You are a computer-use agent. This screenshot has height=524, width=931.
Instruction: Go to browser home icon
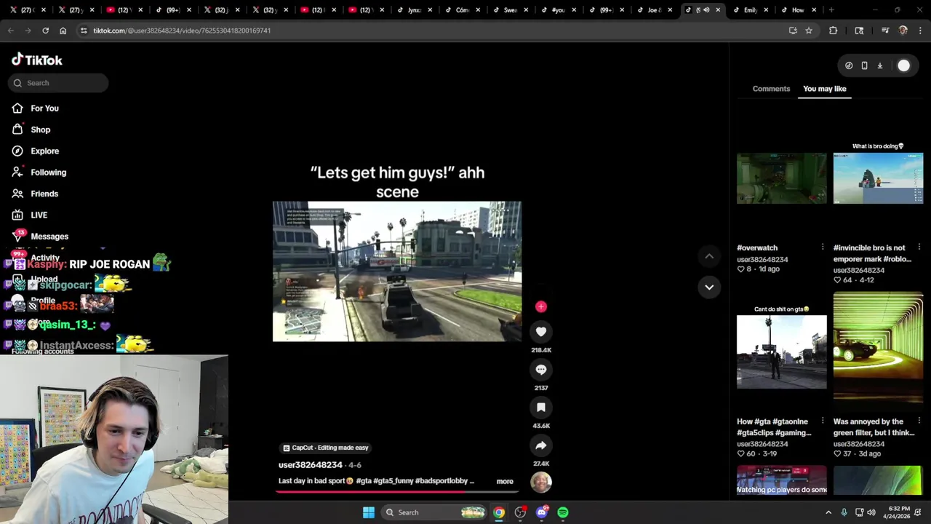click(63, 31)
